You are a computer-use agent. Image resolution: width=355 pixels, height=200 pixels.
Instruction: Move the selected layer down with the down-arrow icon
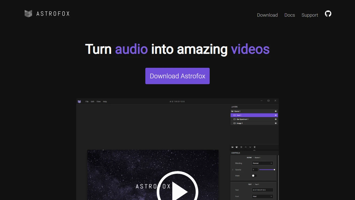250,147
